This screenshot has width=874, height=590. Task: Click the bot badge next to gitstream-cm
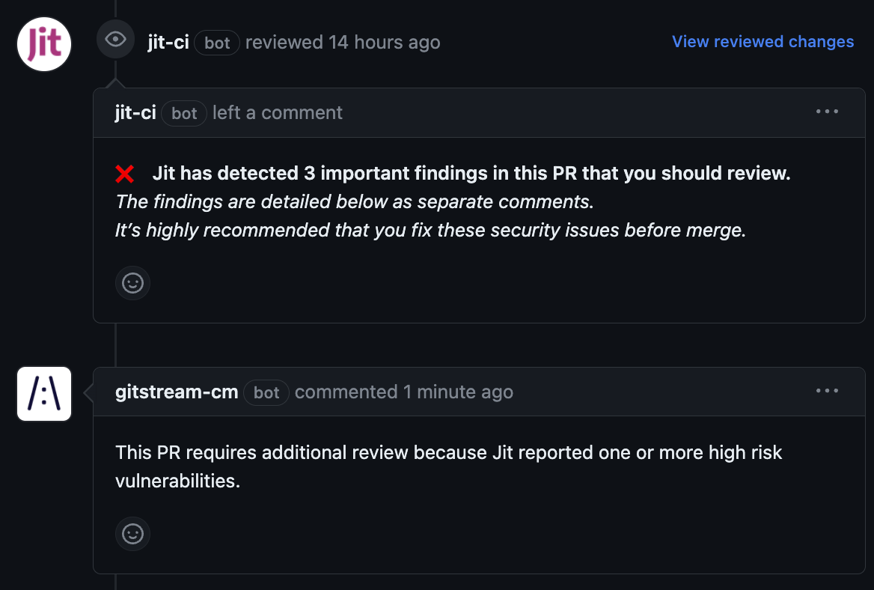(266, 392)
